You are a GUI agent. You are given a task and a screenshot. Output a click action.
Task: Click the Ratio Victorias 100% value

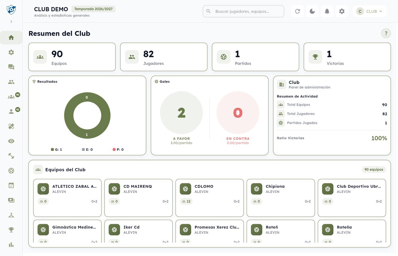[379, 138]
